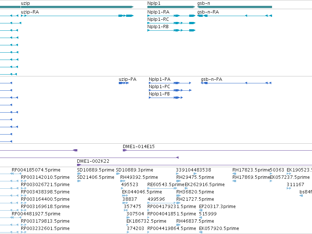
Task: Click the RP003438398.5prime EST label
Action: pos(45,192)
